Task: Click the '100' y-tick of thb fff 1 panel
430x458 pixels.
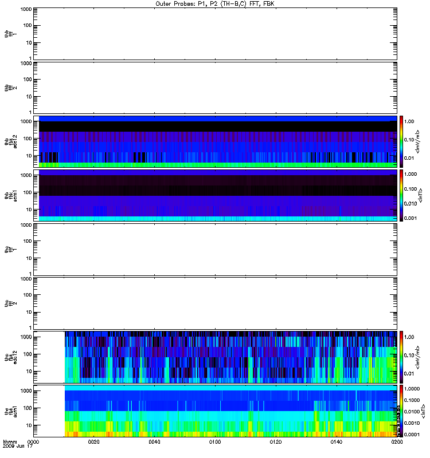Action: coord(28,25)
